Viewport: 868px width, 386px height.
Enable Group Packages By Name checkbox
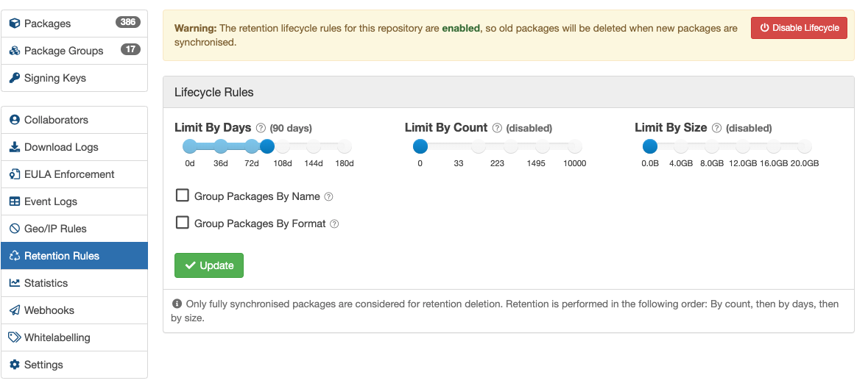(183, 196)
